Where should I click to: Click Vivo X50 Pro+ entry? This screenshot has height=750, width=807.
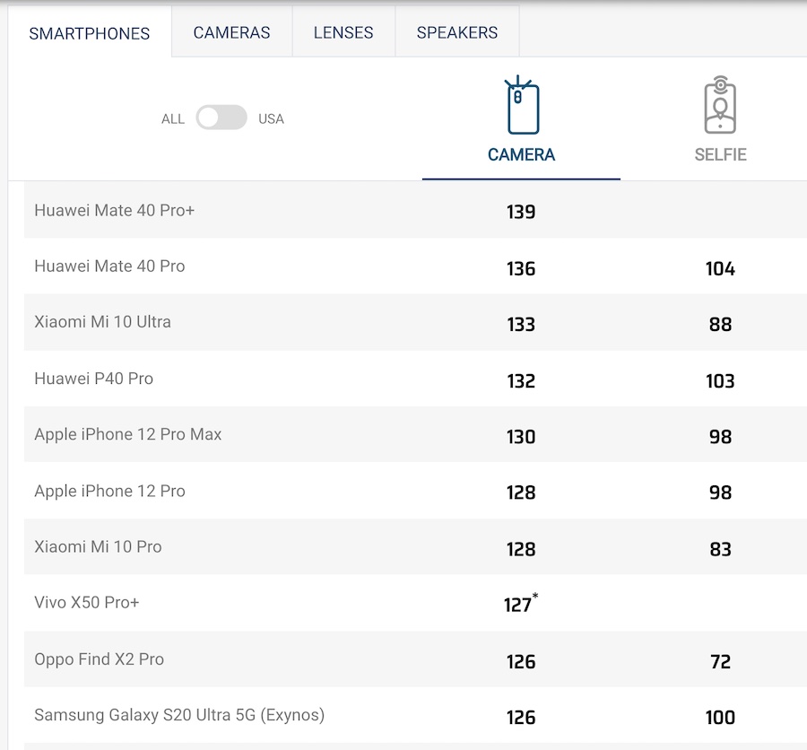(x=87, y=602)
